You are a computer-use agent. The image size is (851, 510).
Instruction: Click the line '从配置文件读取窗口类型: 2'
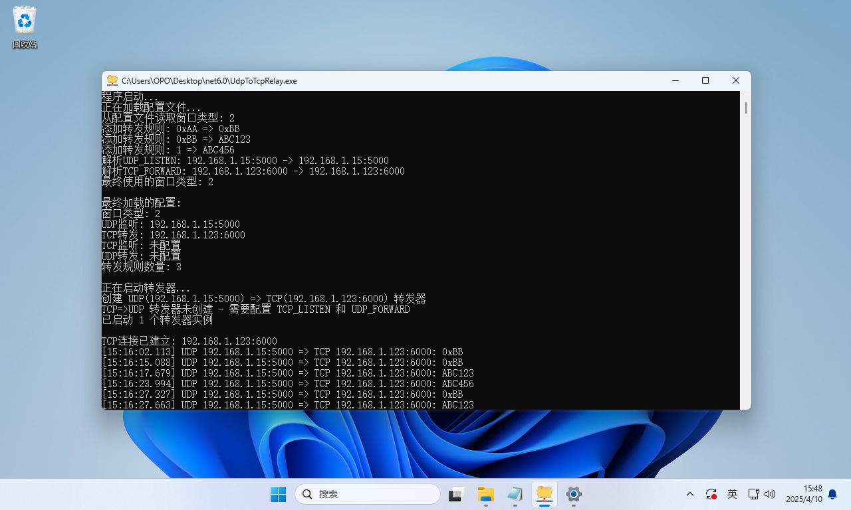pyautogui.click(x=168, y=118)
